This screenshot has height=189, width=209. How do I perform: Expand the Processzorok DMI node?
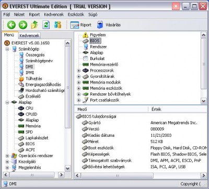point(79,70)
